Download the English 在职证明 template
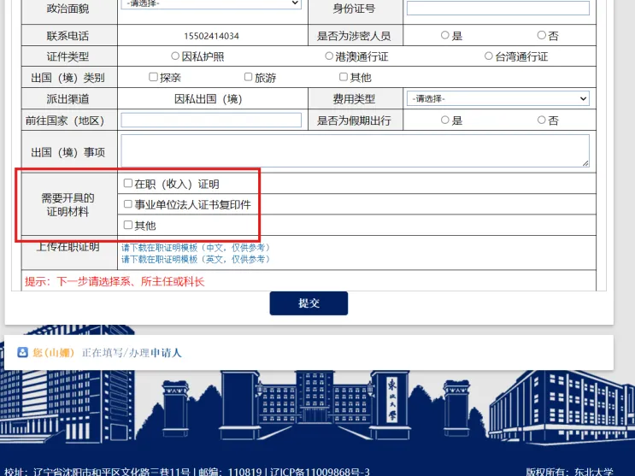The image size is (635, 476). (x=196, y=259)
